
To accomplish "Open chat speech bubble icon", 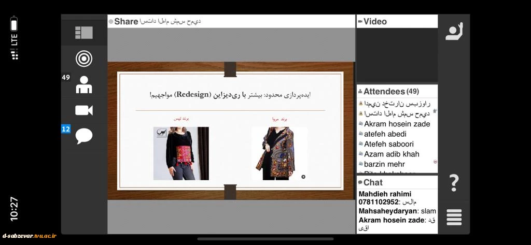I will click(84, 136).
